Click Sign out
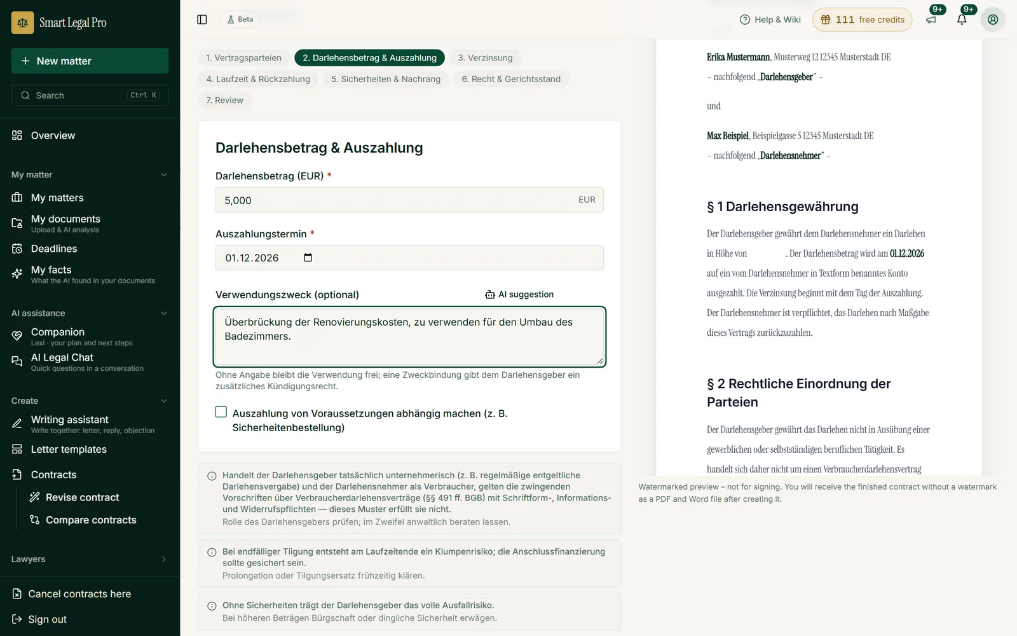The height and width of the screenshot is (636, 1017). pyautogui.click(x=39, y=619)
